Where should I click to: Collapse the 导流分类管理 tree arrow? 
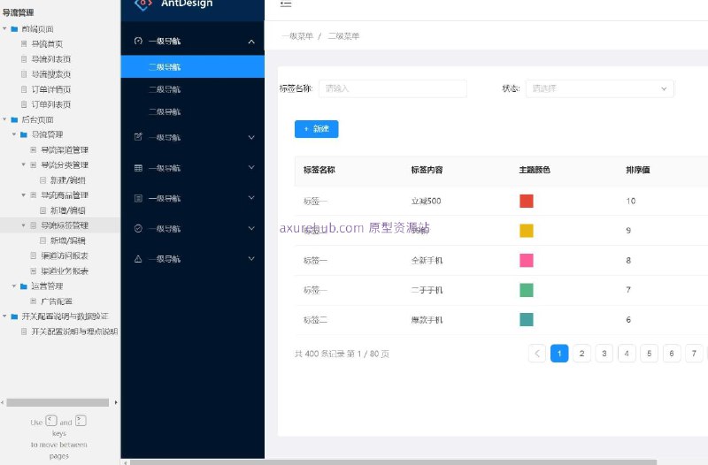pos(24,164)
